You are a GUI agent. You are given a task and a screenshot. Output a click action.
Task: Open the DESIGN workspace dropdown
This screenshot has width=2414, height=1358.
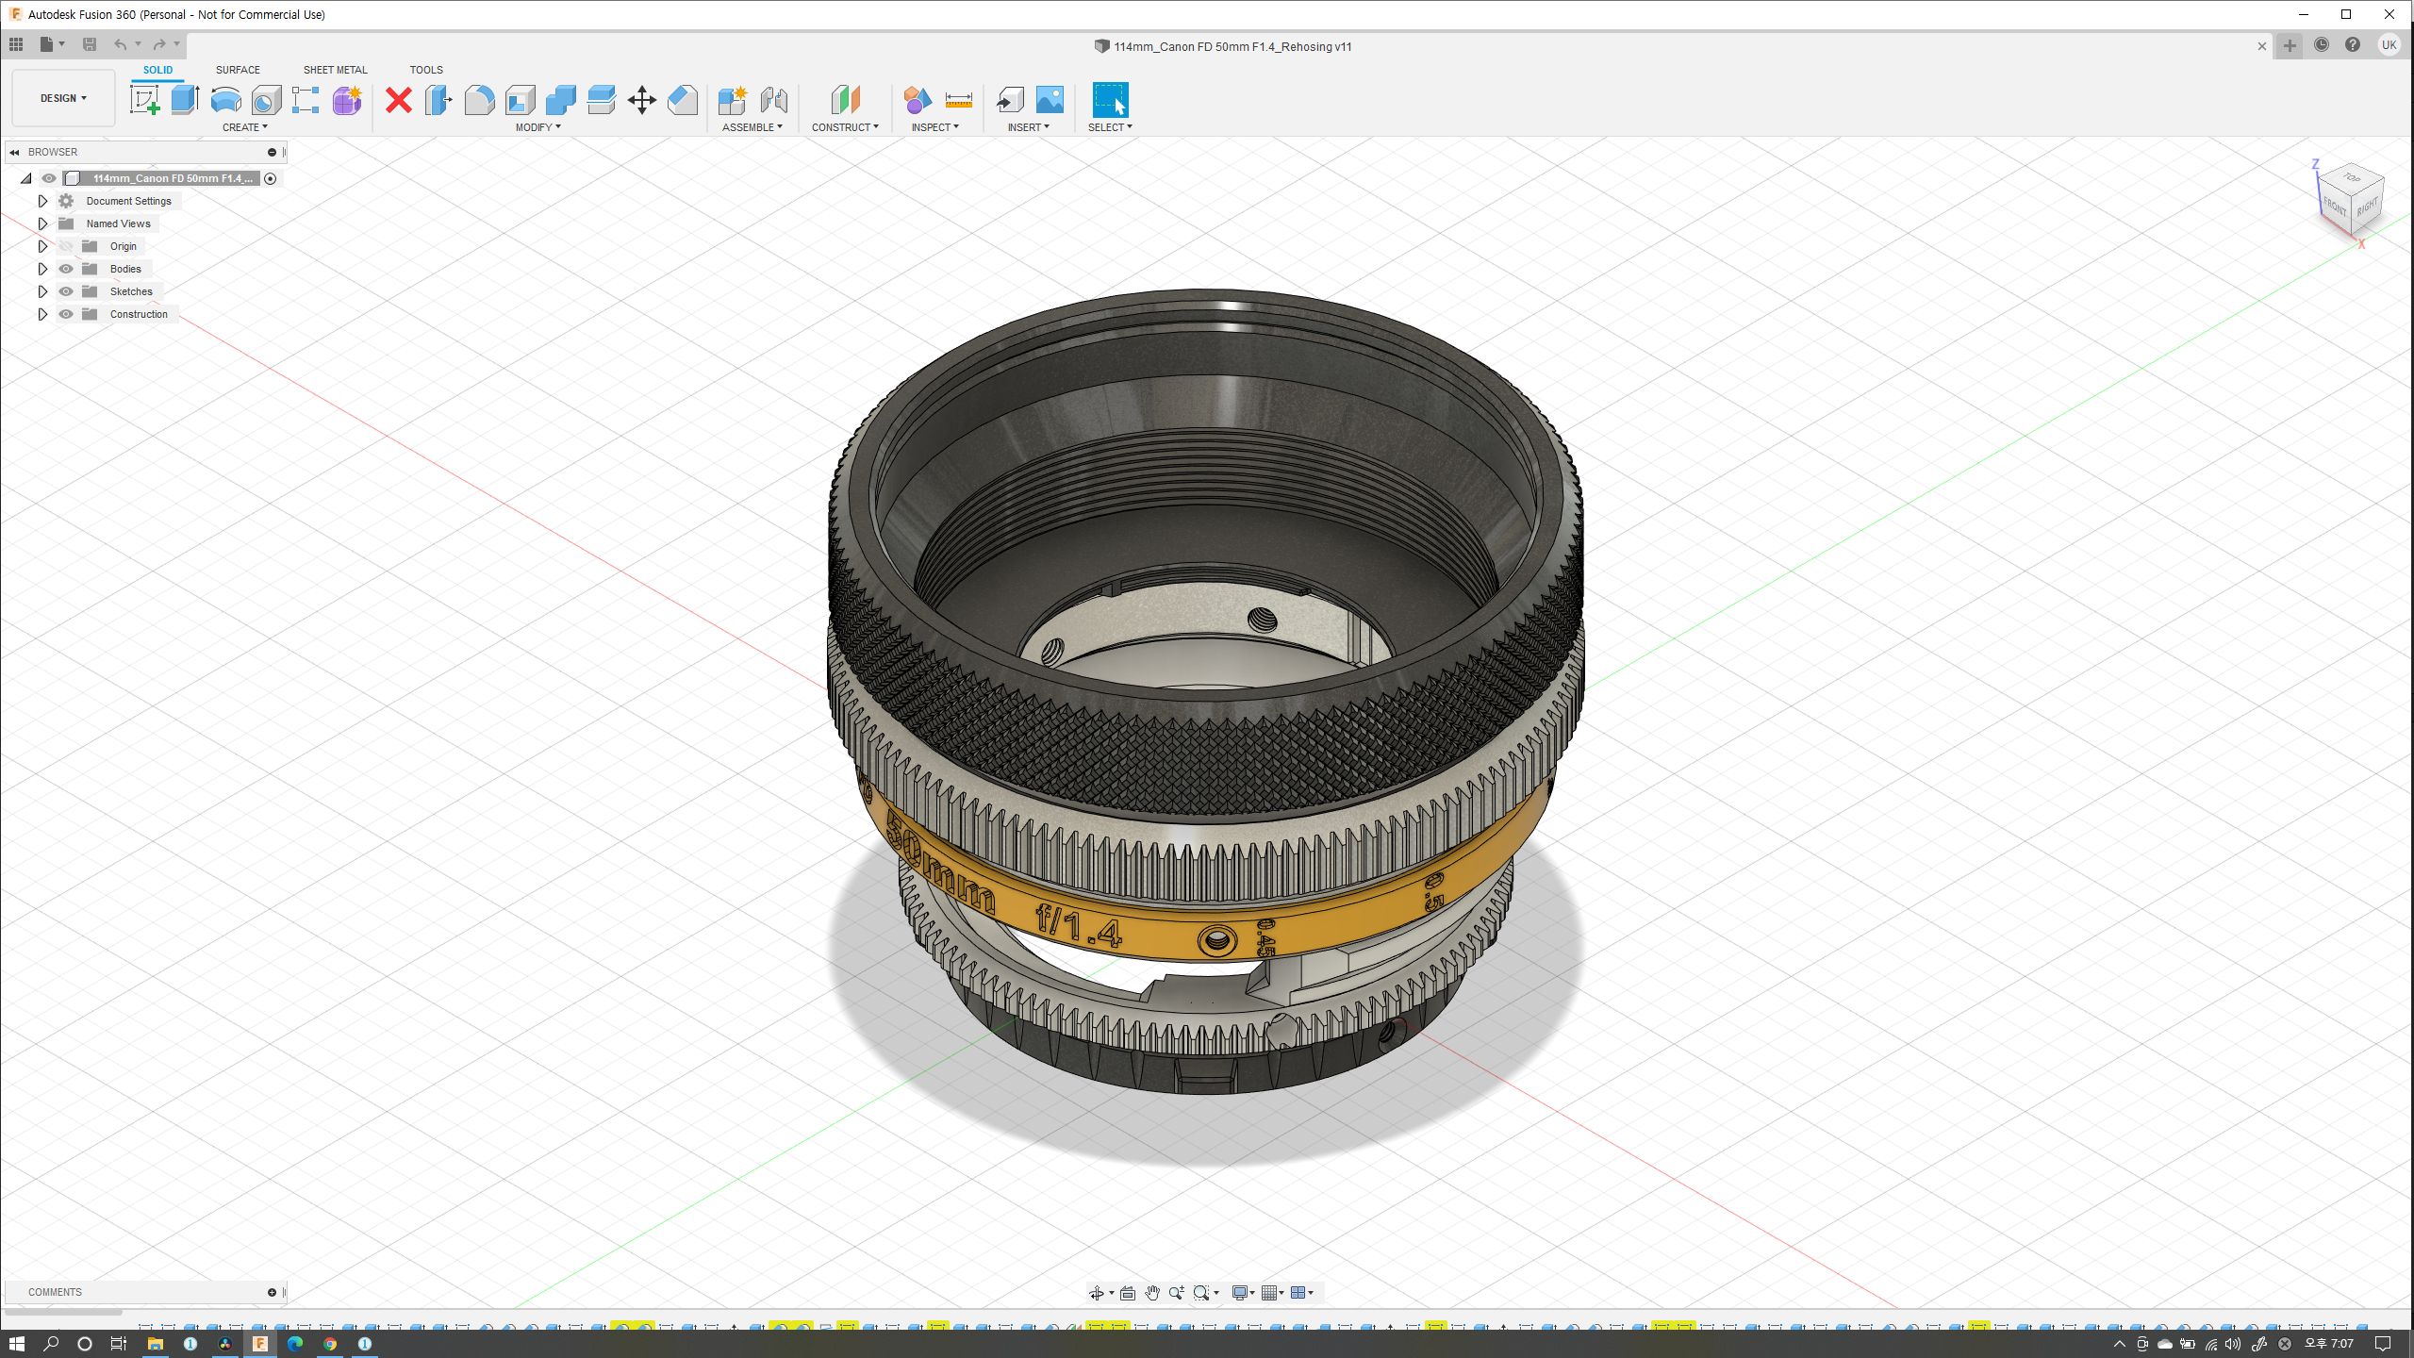(63, 98)
